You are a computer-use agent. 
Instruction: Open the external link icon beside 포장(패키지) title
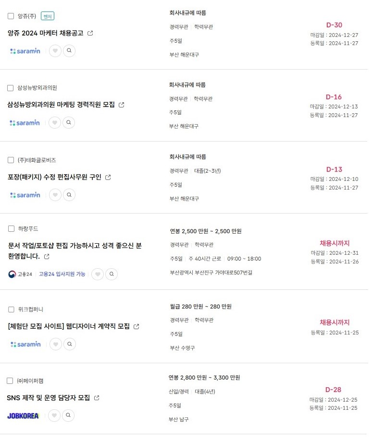pos(108,177)
